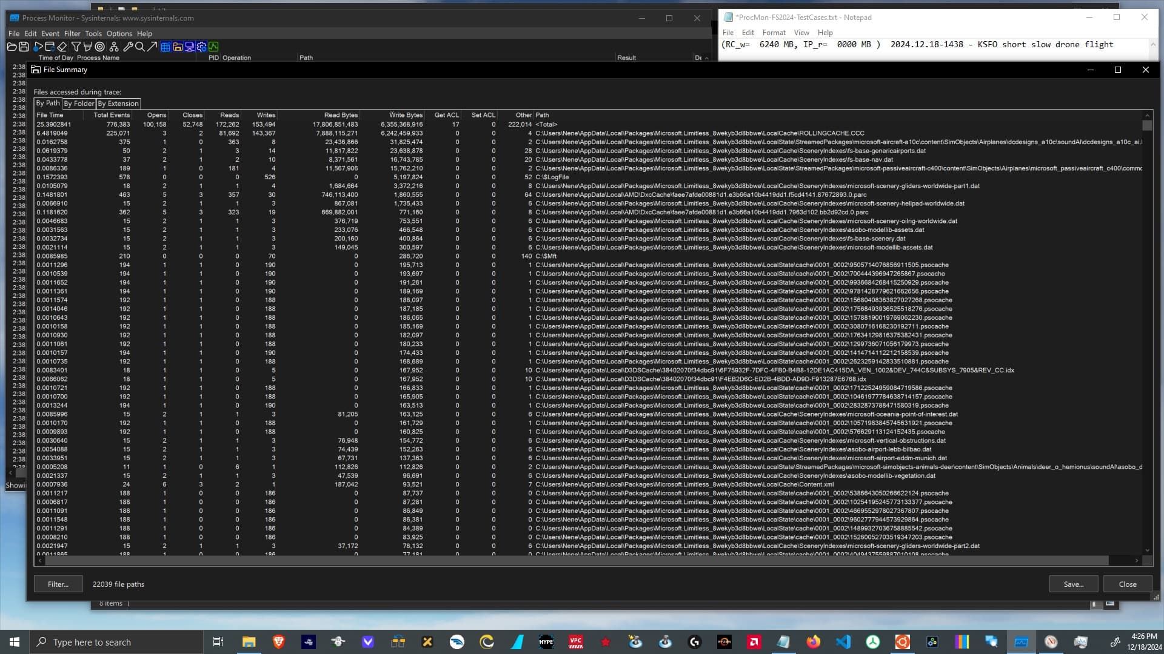Click the Save floppy disk toolbar icon

[x=24, y=47]
